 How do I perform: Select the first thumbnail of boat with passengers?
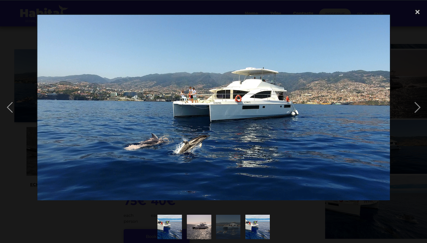click(170, 227)
